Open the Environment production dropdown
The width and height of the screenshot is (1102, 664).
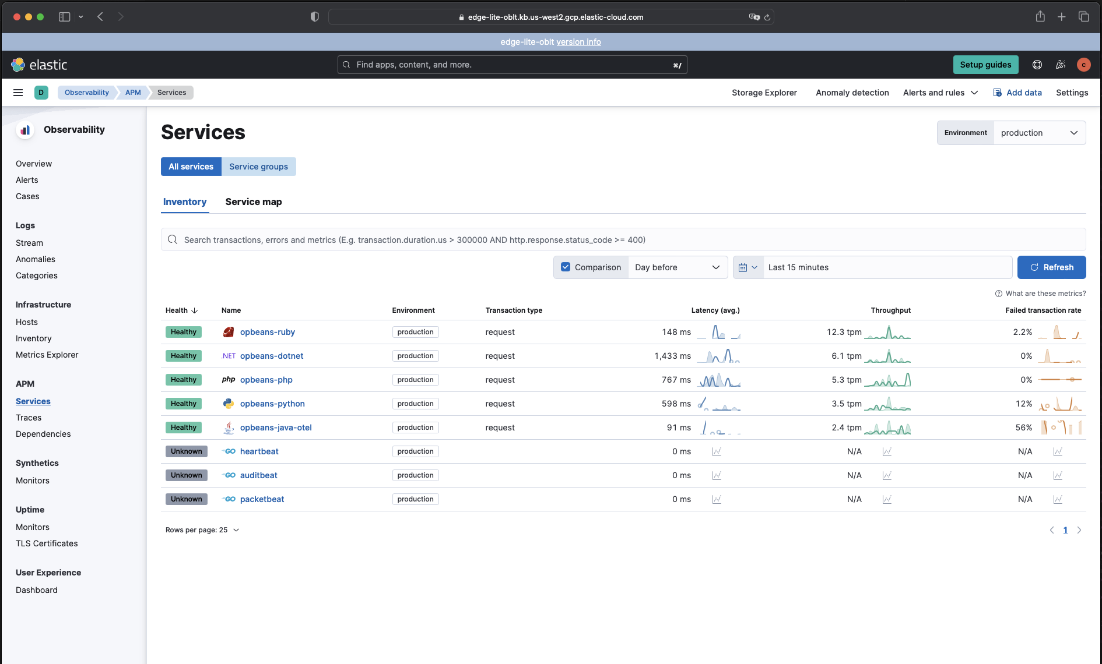pyautogui.click(x=1040, y=133)
